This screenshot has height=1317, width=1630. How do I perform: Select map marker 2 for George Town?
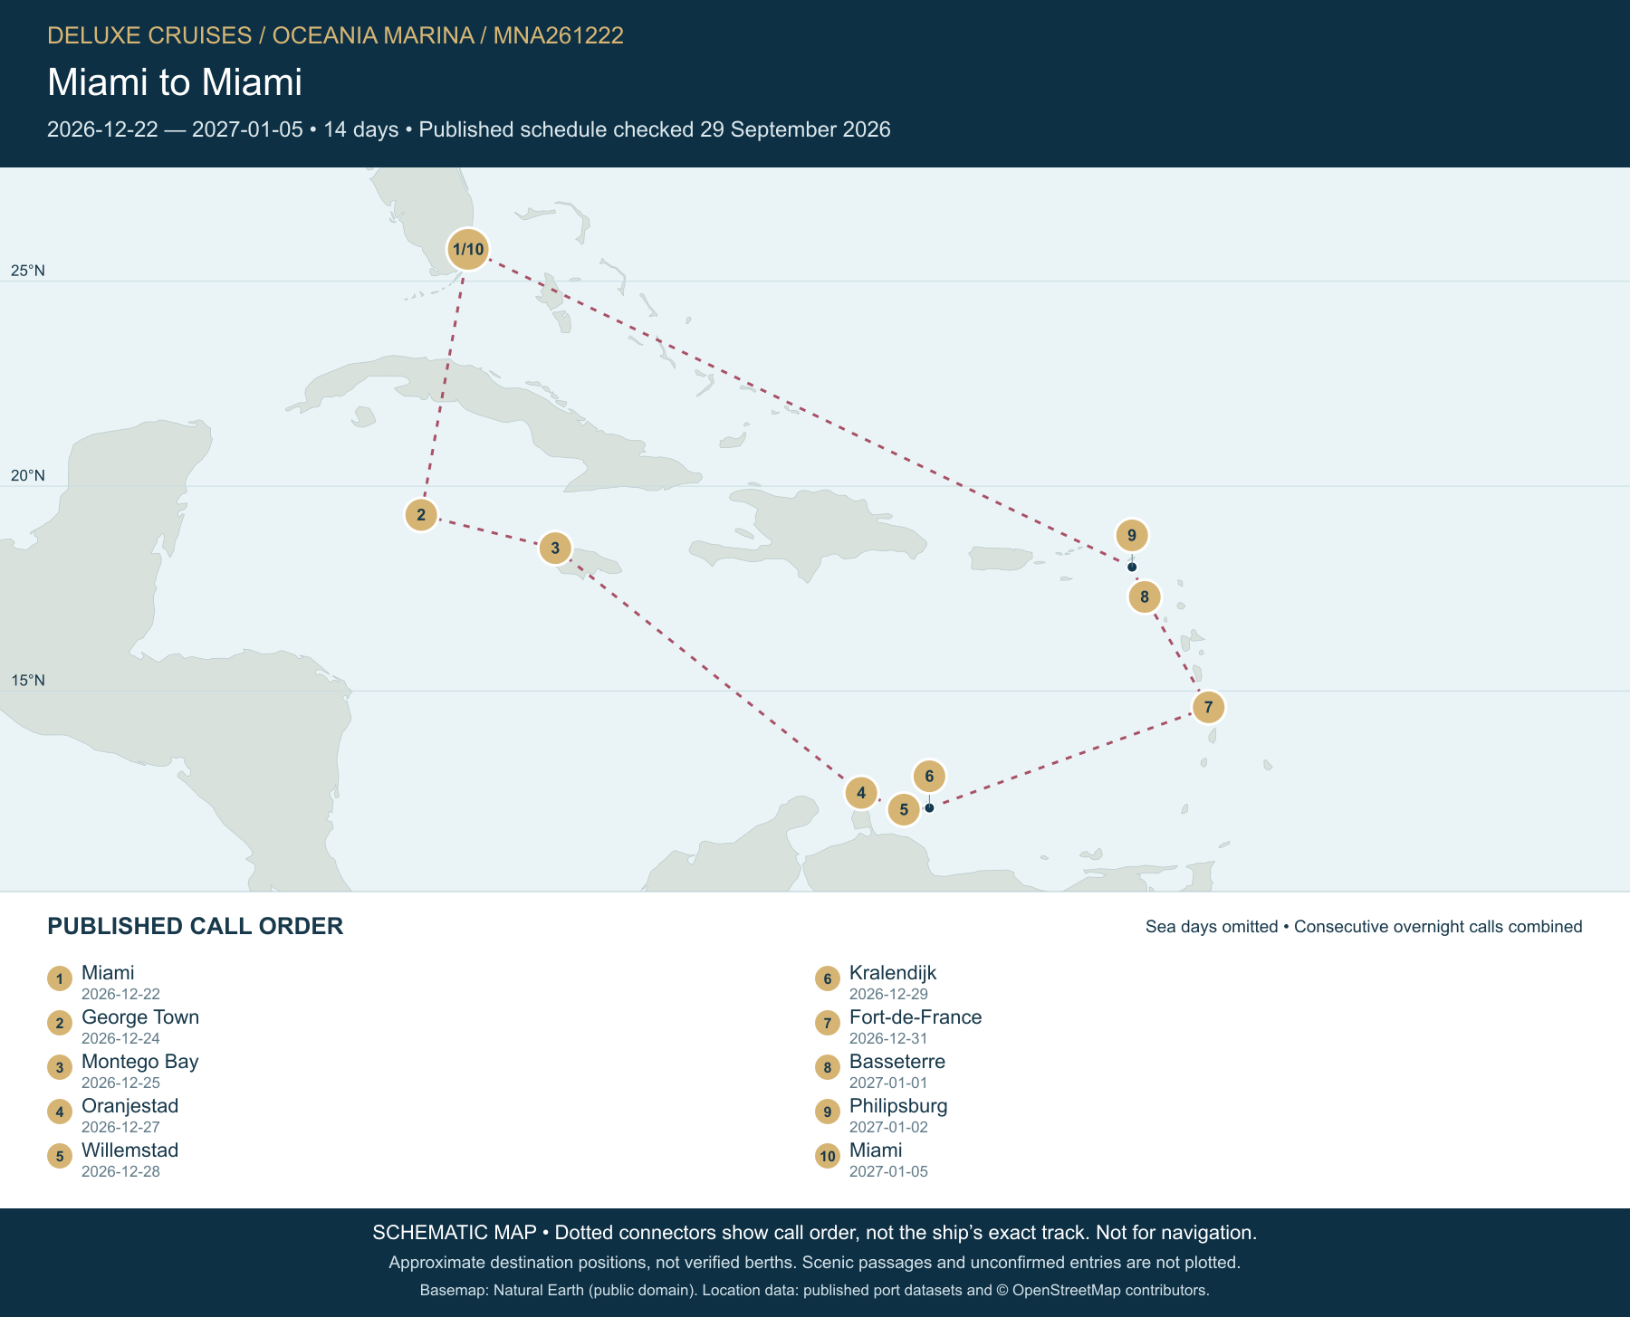421,515
